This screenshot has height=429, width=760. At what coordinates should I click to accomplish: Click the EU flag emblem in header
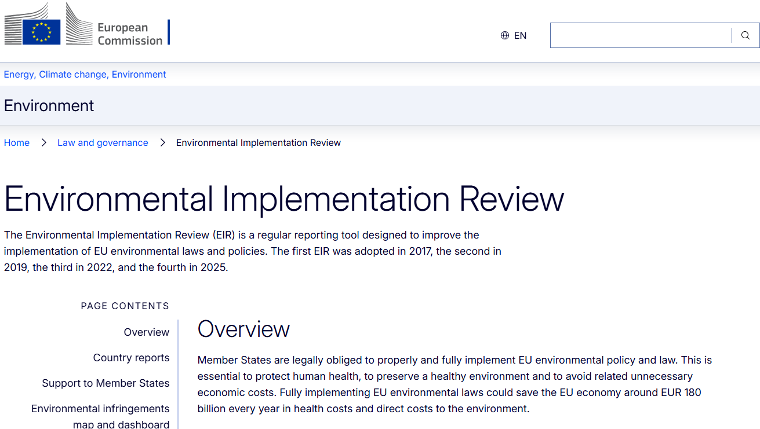click(x=42, y=32)
